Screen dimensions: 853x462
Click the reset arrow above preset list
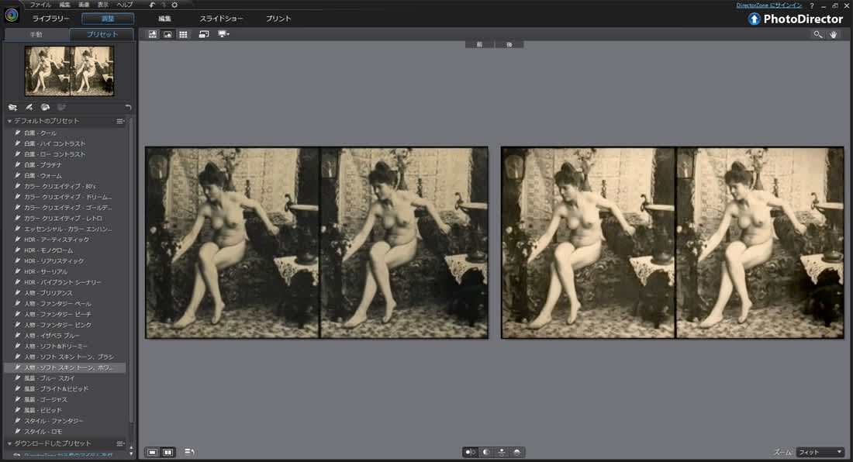pos(128,107)
